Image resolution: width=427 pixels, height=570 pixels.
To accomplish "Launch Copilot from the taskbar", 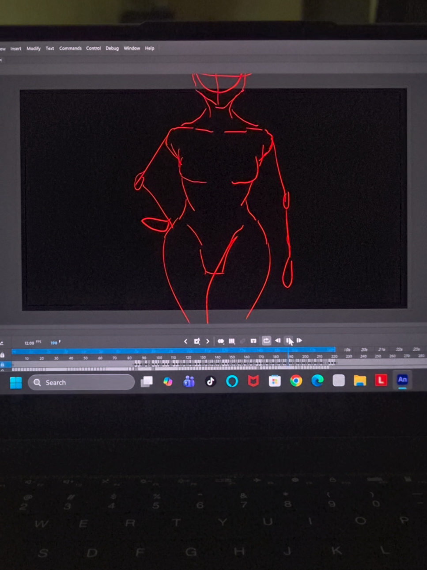I will [168, 382].
